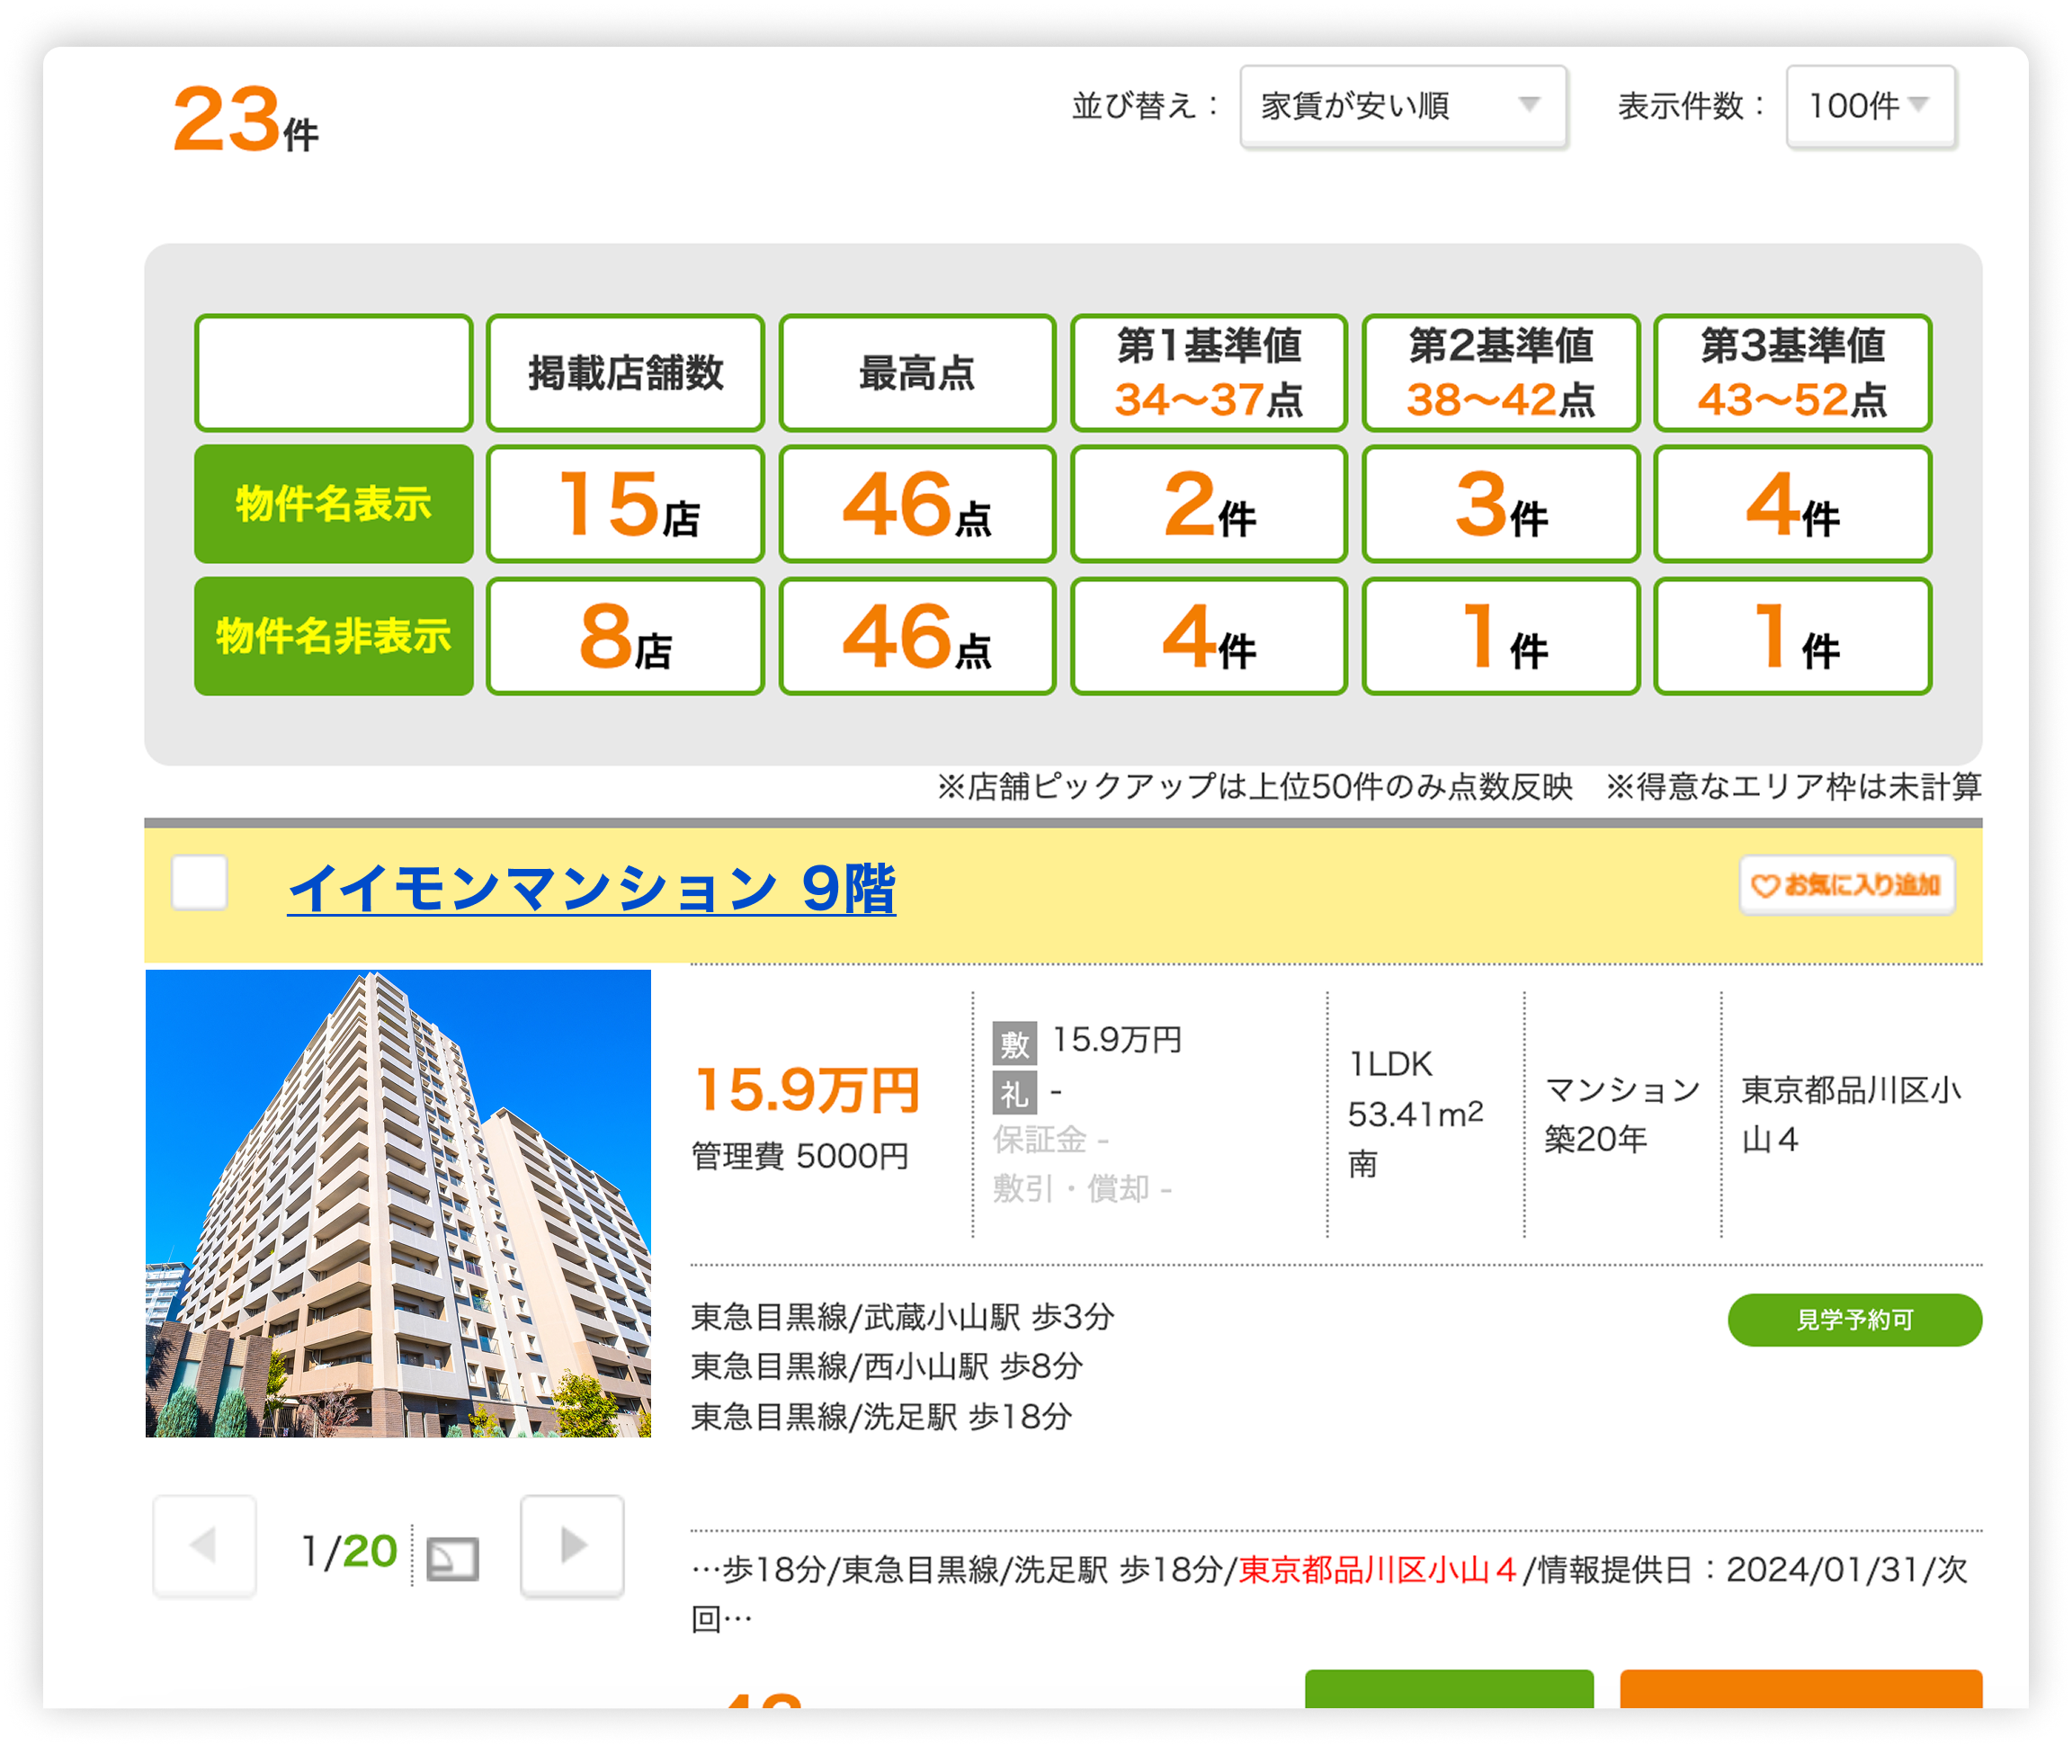
Task: Click the 表示件数 dropdown arrow
Action: pyautogui.click(x=1919, y=104)
